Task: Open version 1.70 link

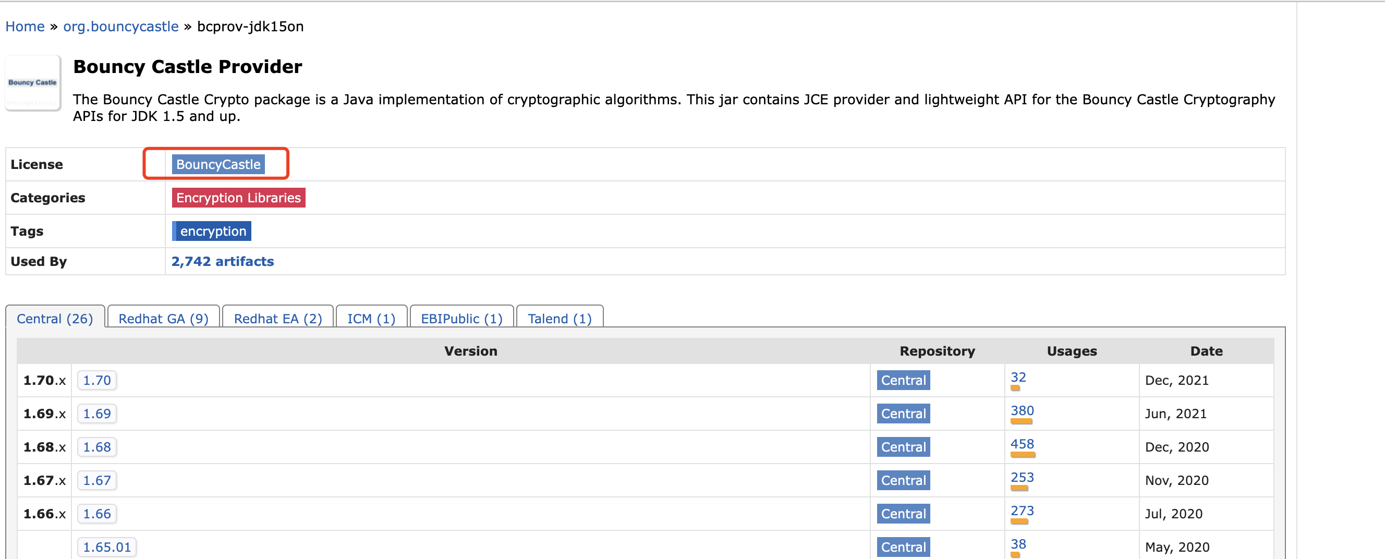Action: 97,381
